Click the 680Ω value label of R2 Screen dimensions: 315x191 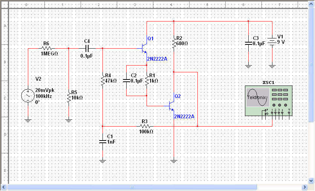tap(182, 44)
